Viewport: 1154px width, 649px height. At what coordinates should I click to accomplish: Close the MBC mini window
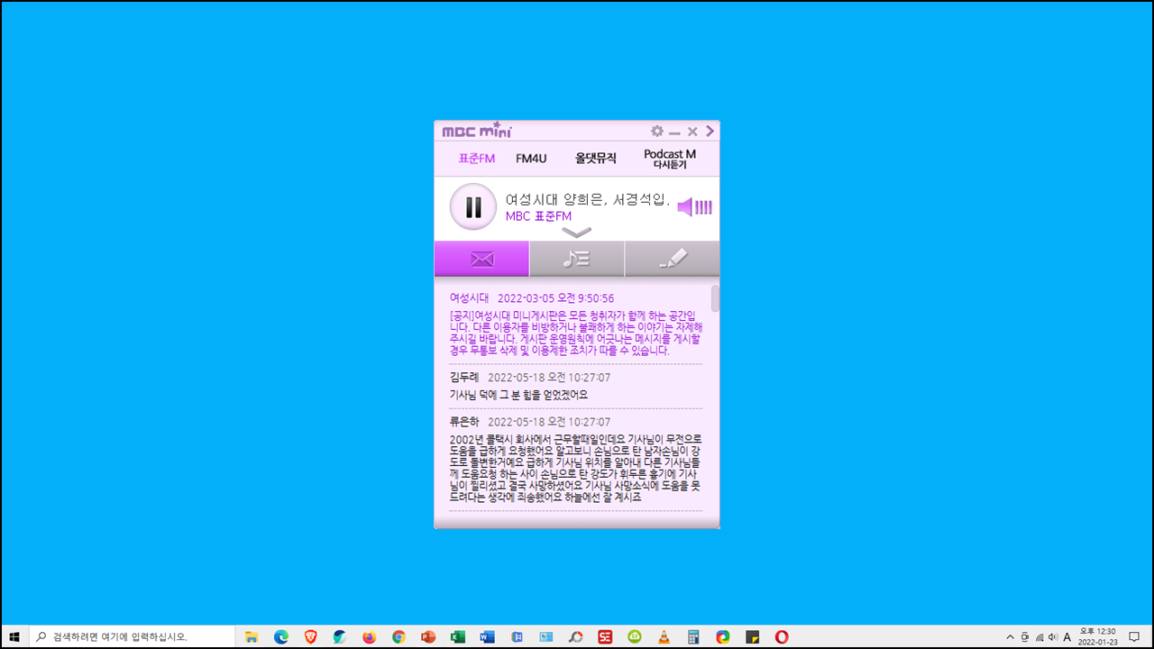click(692, 132)
